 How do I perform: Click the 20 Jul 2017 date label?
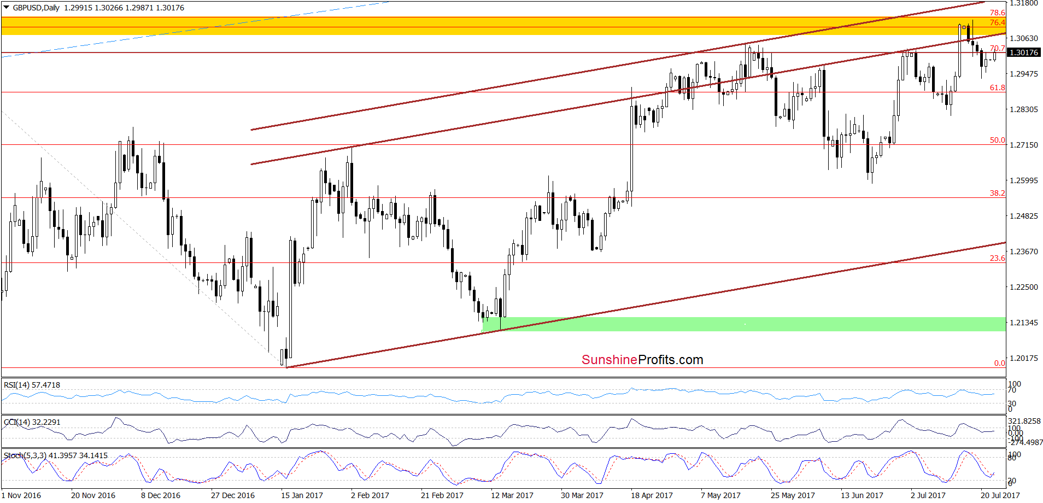pyautogui.click(x=1000, y=495)
